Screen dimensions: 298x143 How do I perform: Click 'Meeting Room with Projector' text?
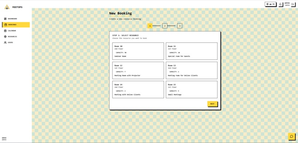[x=127, y=76]
